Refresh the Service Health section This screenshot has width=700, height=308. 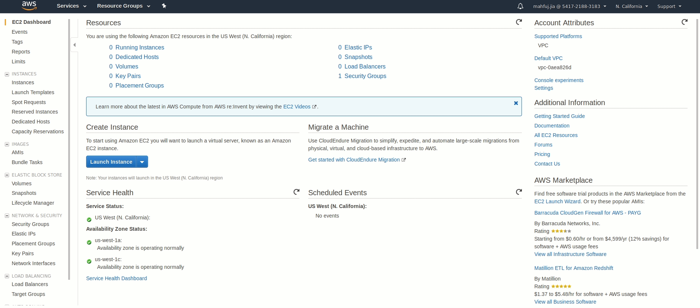pos(296,192)
